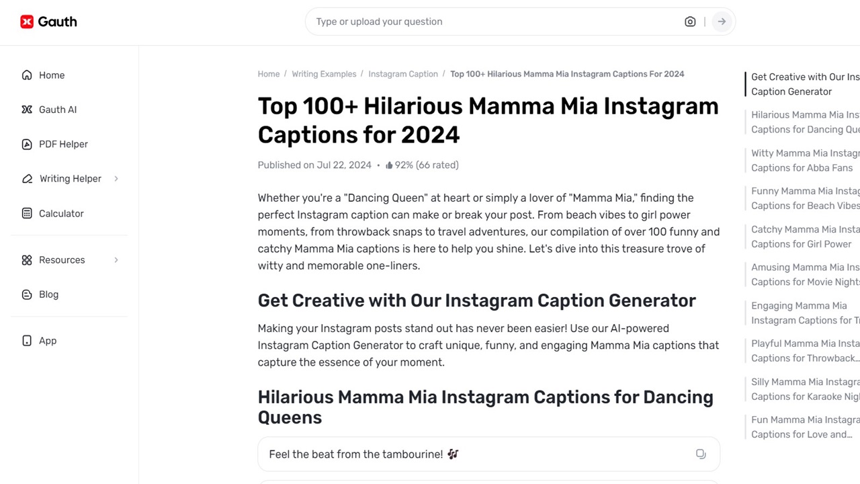Select the Home icon in the sidebar
This screenshot has width=860, height=484.
coord(26,75)
